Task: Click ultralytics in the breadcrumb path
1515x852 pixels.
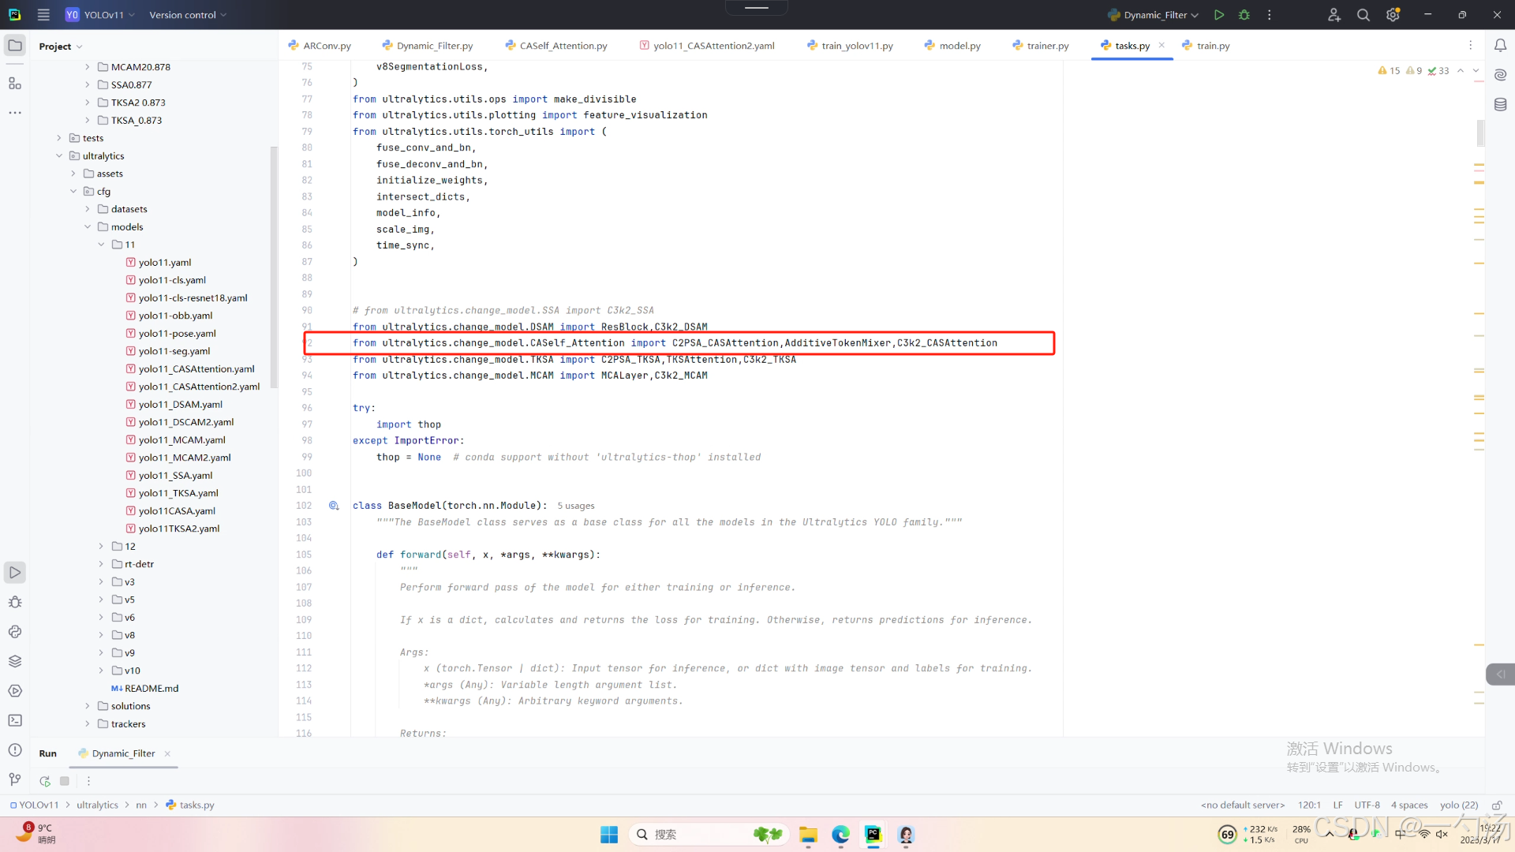Action: (x=97, y=805)
